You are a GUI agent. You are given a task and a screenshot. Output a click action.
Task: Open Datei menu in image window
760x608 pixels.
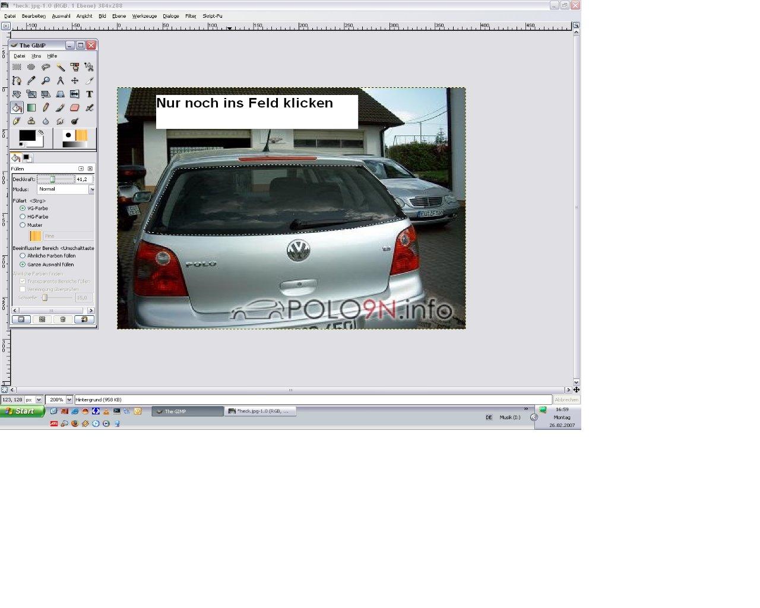coord(10,16)
